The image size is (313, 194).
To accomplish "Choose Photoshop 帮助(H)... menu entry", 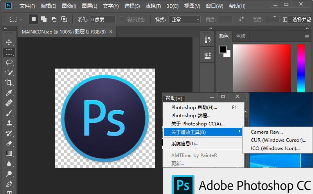I will click(x=203, y=108).
